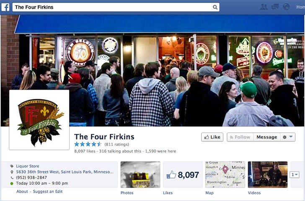Open the "1" more-apps dropdown

pos(294,175)
